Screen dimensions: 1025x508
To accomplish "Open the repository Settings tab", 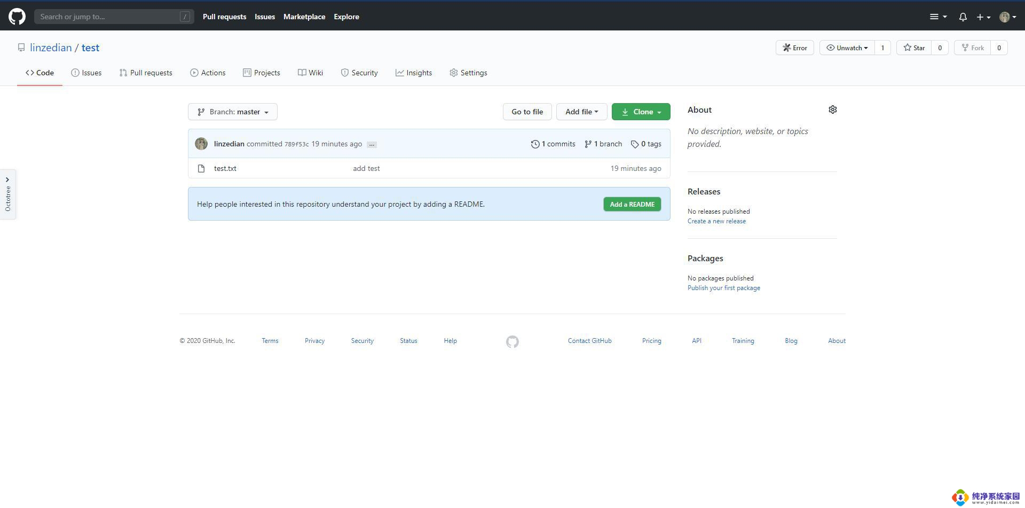I will coord(468,73).
